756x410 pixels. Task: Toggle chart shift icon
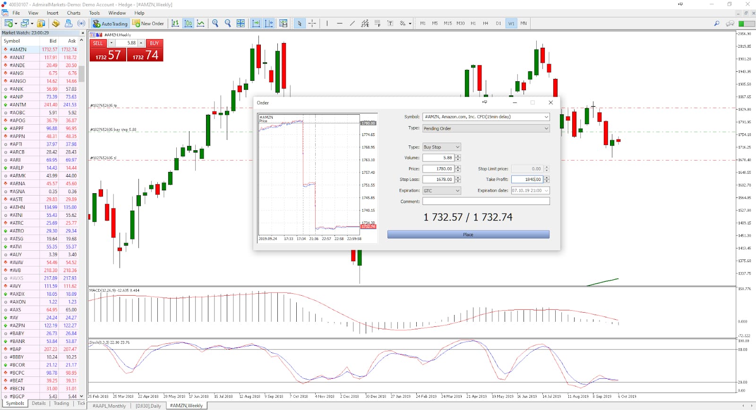[269, 23]
